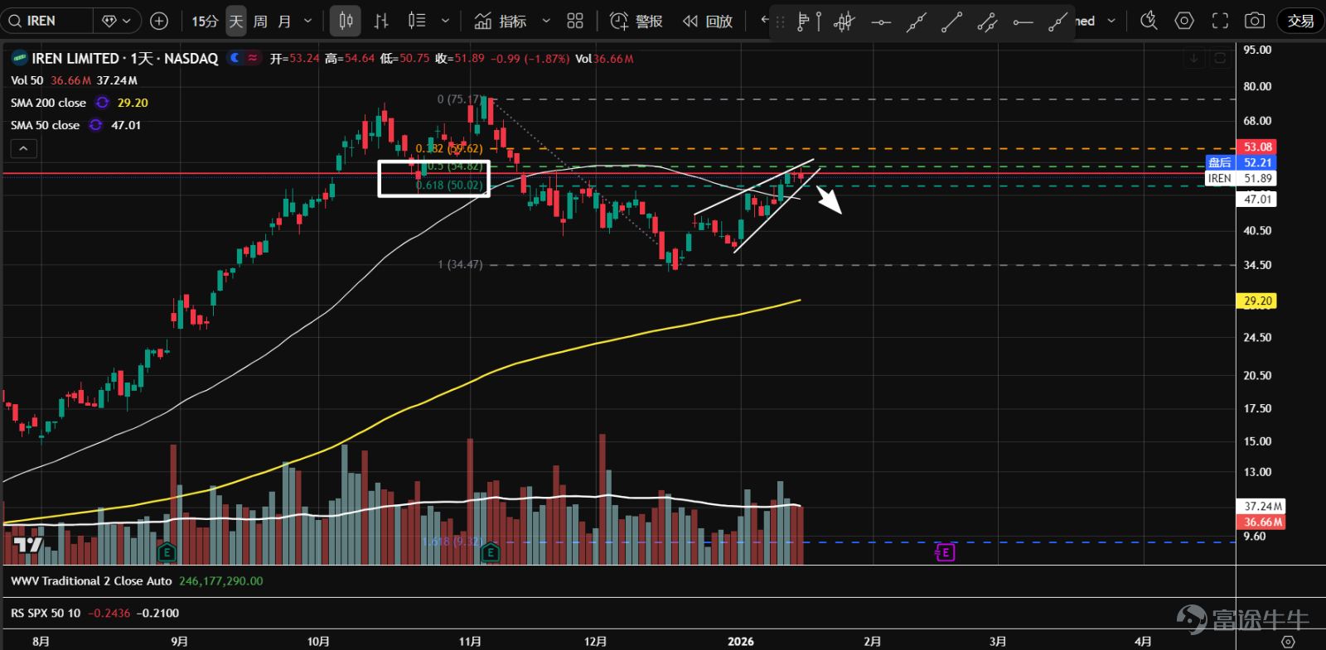Click the IREN LIMITED symbol title
Image resolution: width=1326 pixels, height=650 pixels.
coord(124,58)
